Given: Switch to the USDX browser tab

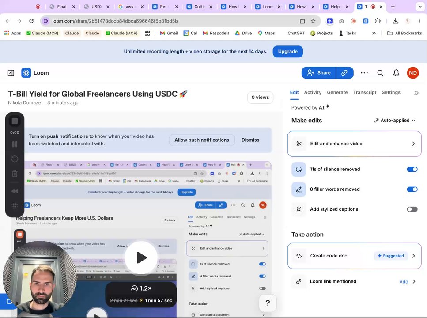Looking at the screenshot, I should pyautogui.click(x=96, y=7).
